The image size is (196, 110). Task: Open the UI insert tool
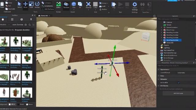[80, 5]
